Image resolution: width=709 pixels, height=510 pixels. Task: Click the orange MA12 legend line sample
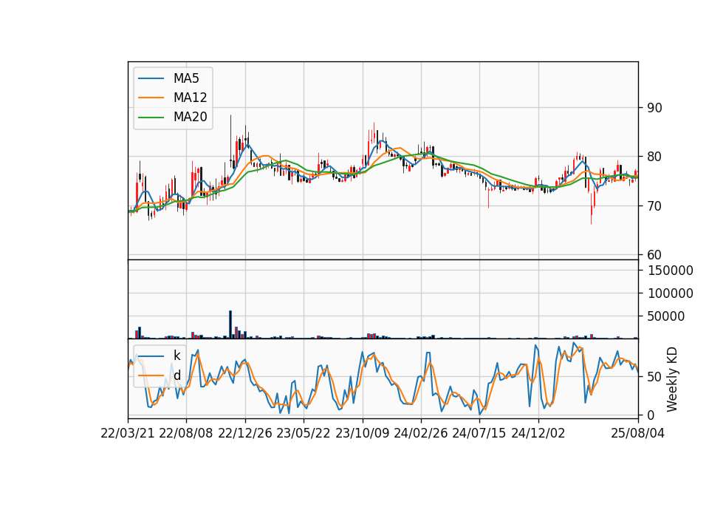pyautogui.click(x=151, y=98)
